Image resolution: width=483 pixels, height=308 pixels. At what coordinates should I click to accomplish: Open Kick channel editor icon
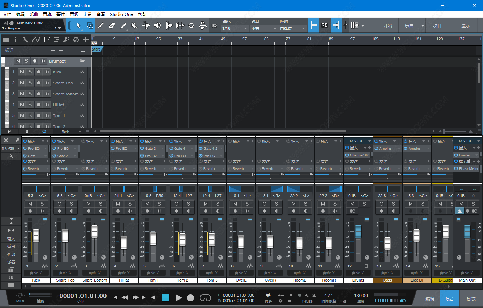(44, 266)
